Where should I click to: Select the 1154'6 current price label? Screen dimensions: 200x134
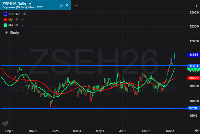tap(193, 55)
